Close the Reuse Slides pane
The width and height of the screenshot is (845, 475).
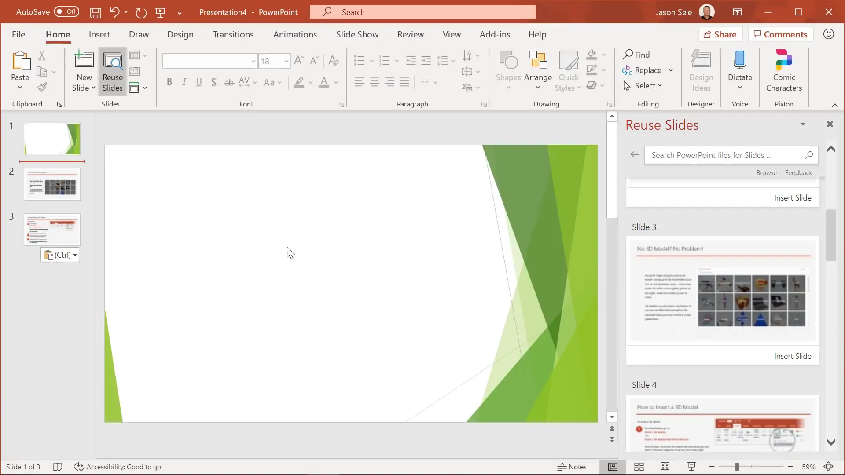click(830, 124)
